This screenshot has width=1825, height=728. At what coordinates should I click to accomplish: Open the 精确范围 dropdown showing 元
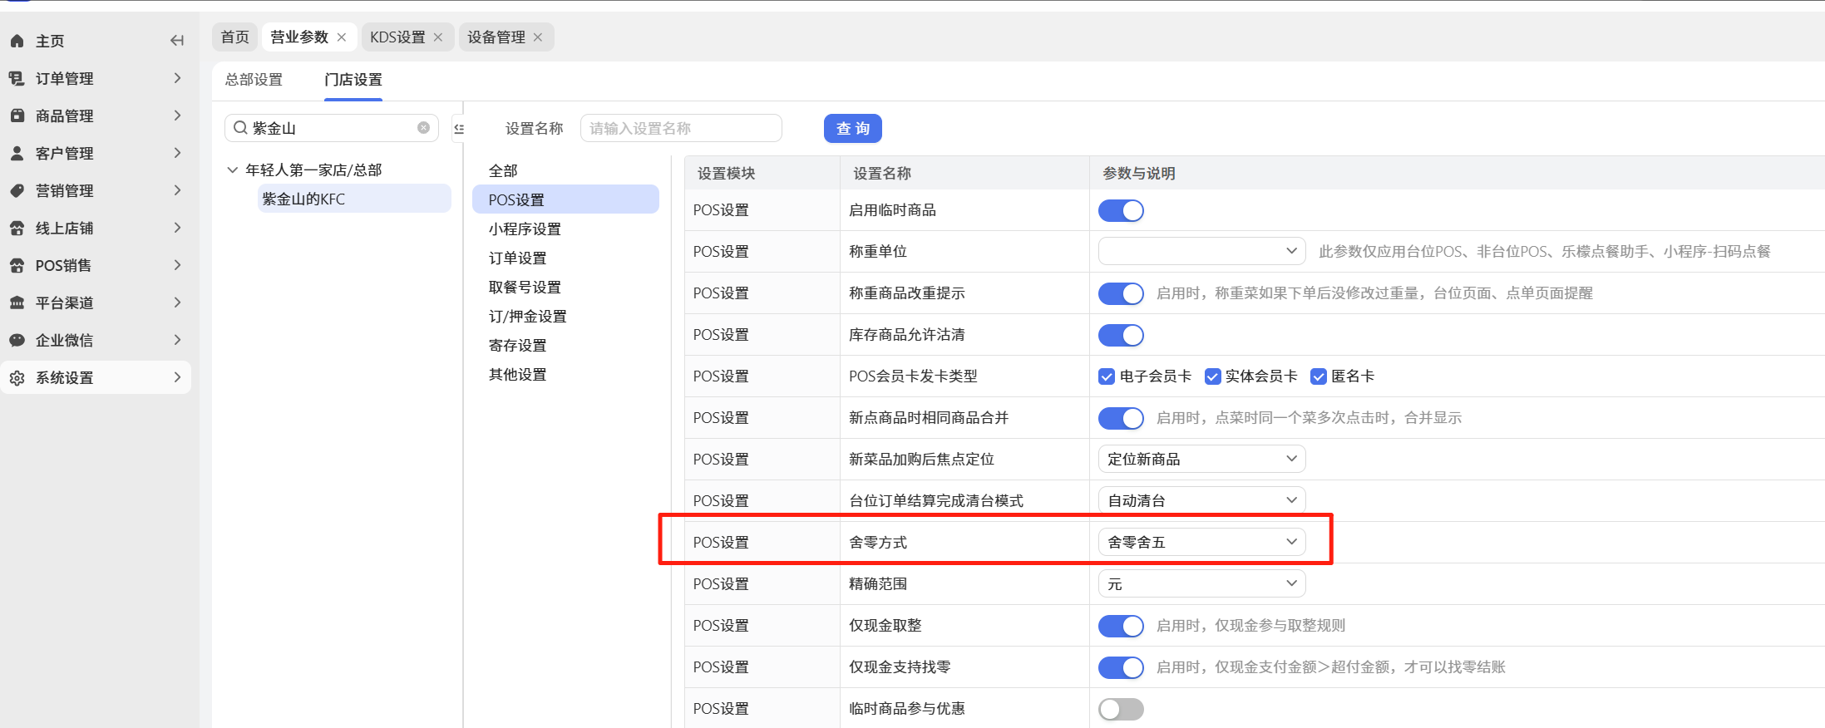1201,583
